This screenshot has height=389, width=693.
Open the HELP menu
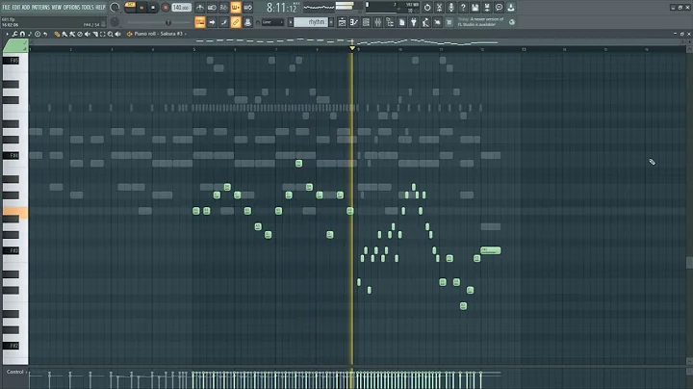point(101,7)
